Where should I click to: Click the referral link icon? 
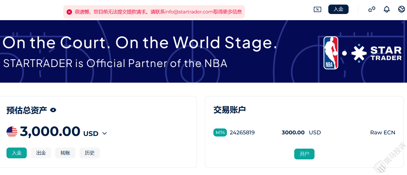click(x=372, y=9)
